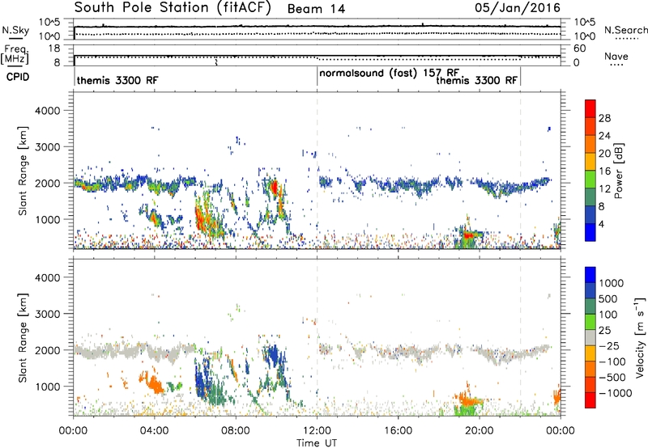The width and height of the screenshot is (648, 448).
Task: Click the bright blue bottom Power colorbar swatch
Action: [x=590, y=232]
